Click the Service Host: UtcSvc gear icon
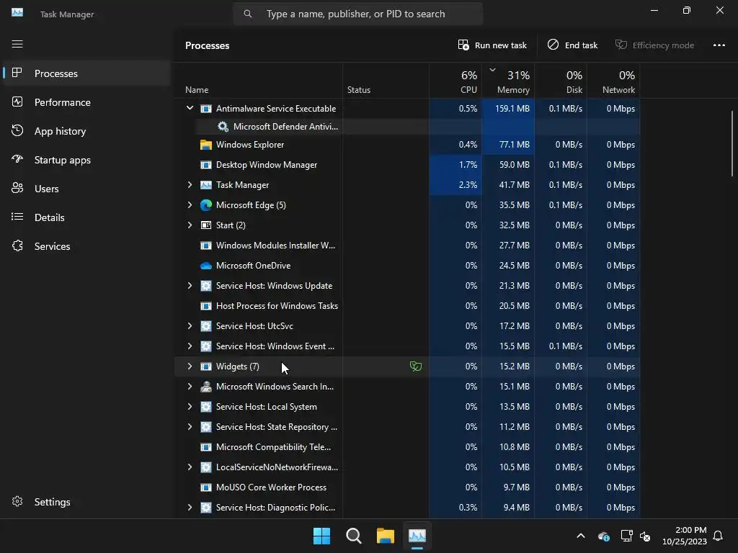The image size is (738, 553). click(x=205, y=326)
